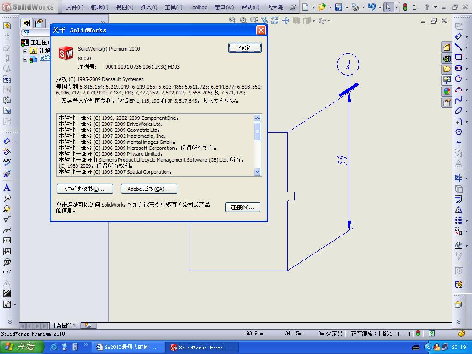Viewport: 472px width, 354px height.
Task: Click the Spell Checker annotation tool
Action: pos(6,163)
